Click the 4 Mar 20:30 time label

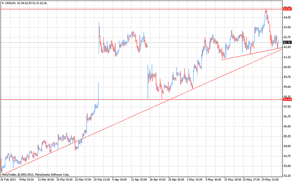pyautogui.click(x=26, y=180)
